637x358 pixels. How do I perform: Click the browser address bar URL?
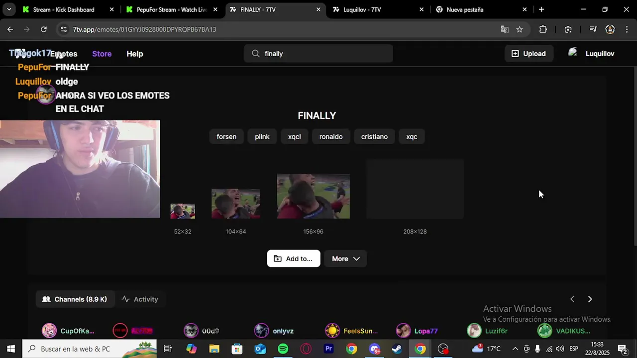pyautogui.click(x=144, y=29)
